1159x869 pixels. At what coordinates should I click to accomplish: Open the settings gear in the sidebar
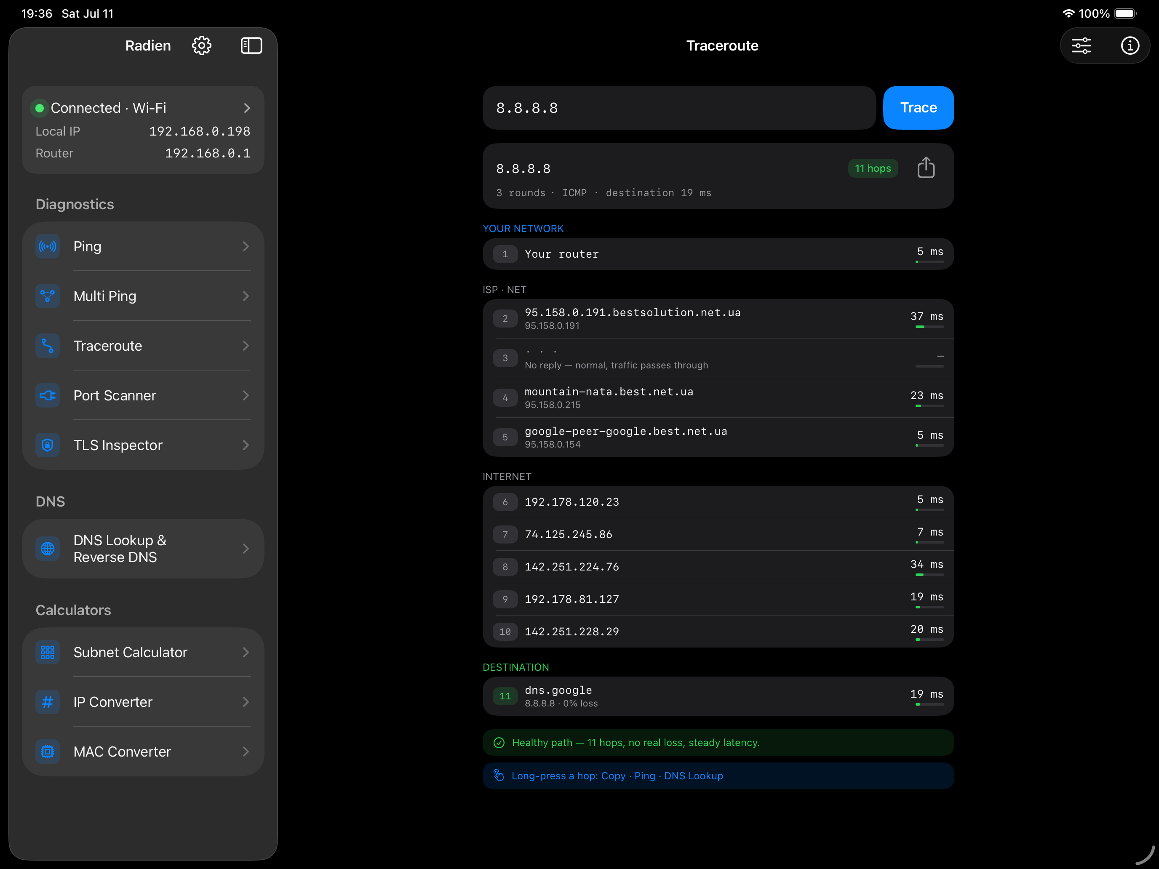[202, 45]
